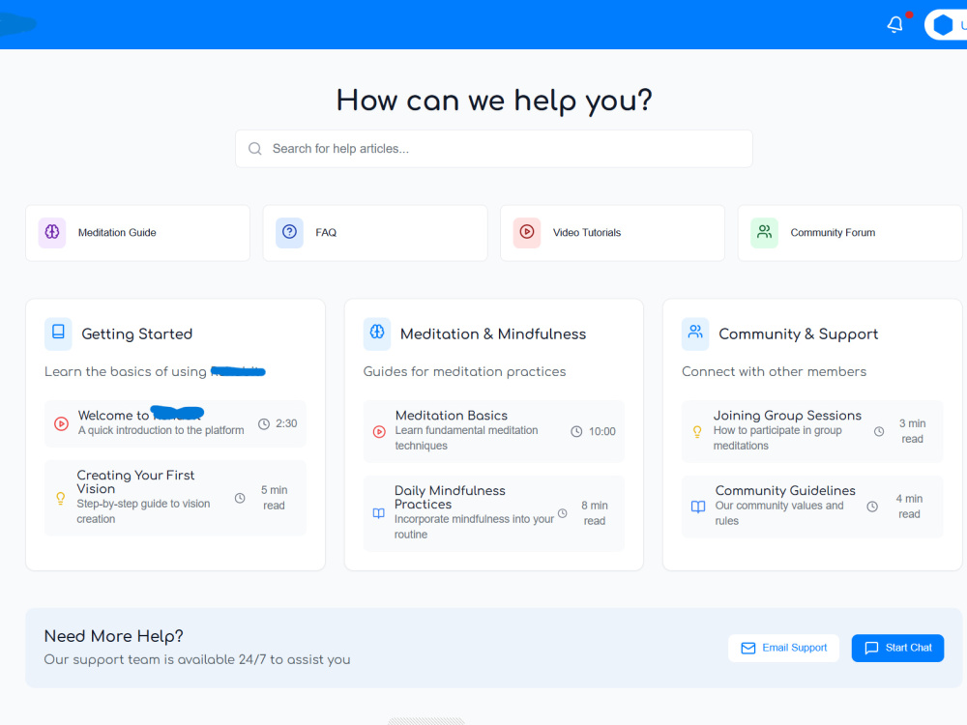This screenshot has width=967, height=725.
Task: Focus the help articles search field
Action: pyautogui.click(x=493, y=149)
